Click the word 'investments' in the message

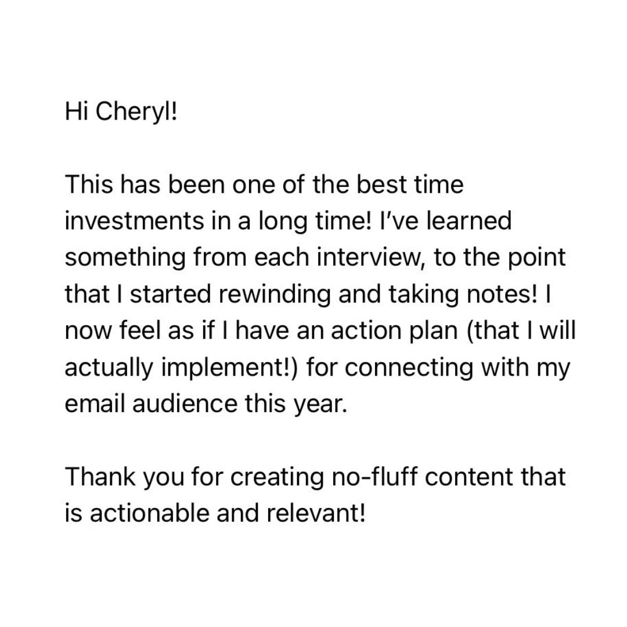134,221
